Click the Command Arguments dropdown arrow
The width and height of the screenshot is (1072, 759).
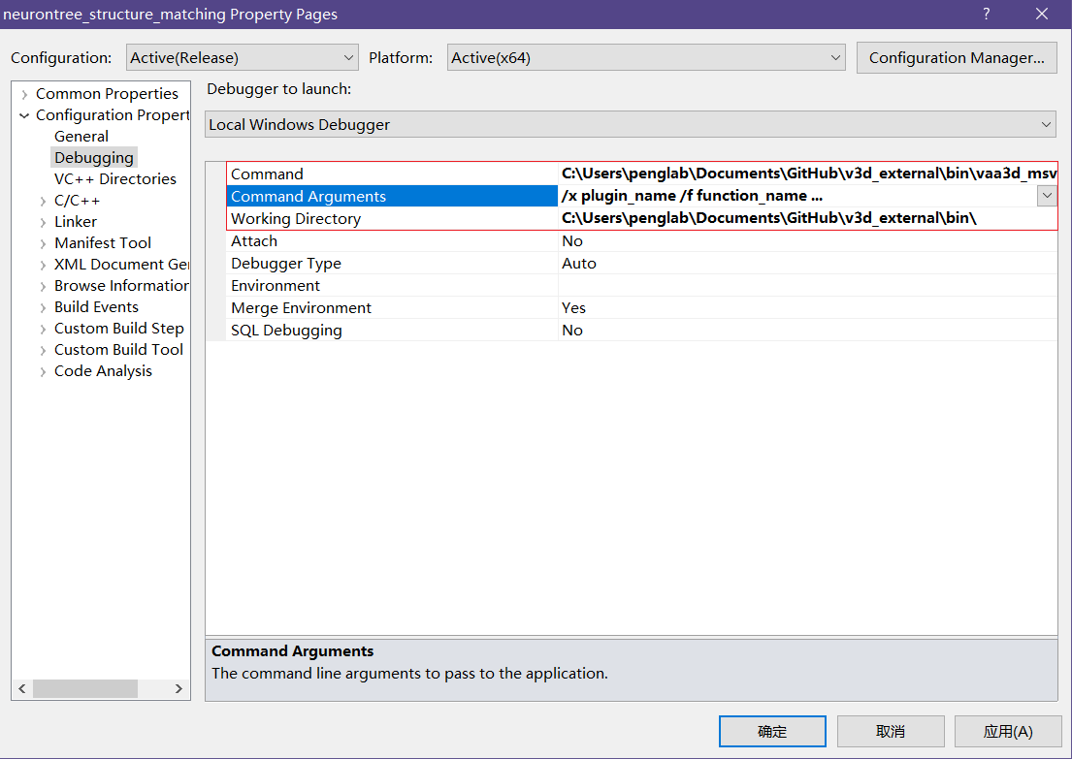pos(1047,196)
